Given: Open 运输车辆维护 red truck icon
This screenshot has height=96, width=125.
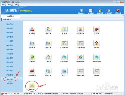Looking at the screenshot, I should [32, 71].
